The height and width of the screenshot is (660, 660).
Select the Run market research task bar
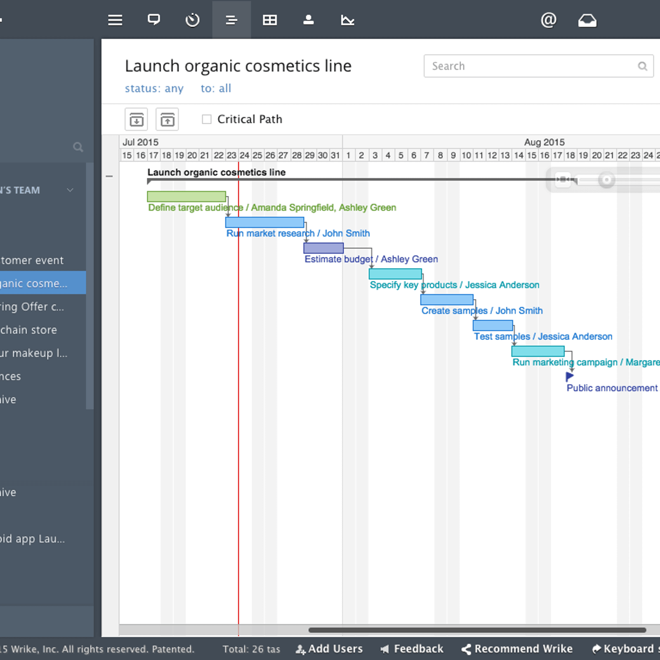pyautogui.click(x=265, y=222)
